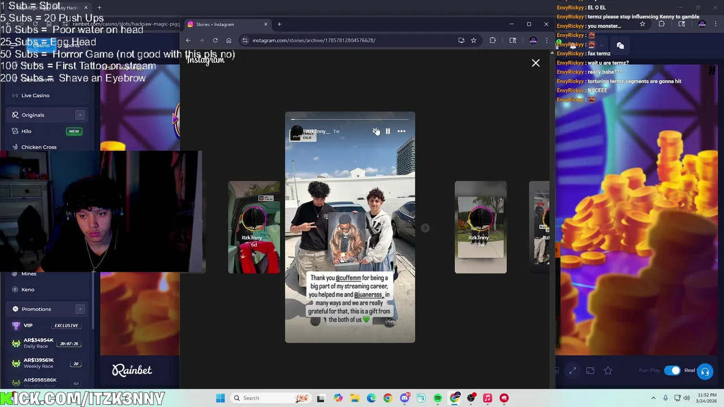Open the itzk3nny_ 1w story thumbnail on right
724x407 pixels.
[x=481, y=227]
